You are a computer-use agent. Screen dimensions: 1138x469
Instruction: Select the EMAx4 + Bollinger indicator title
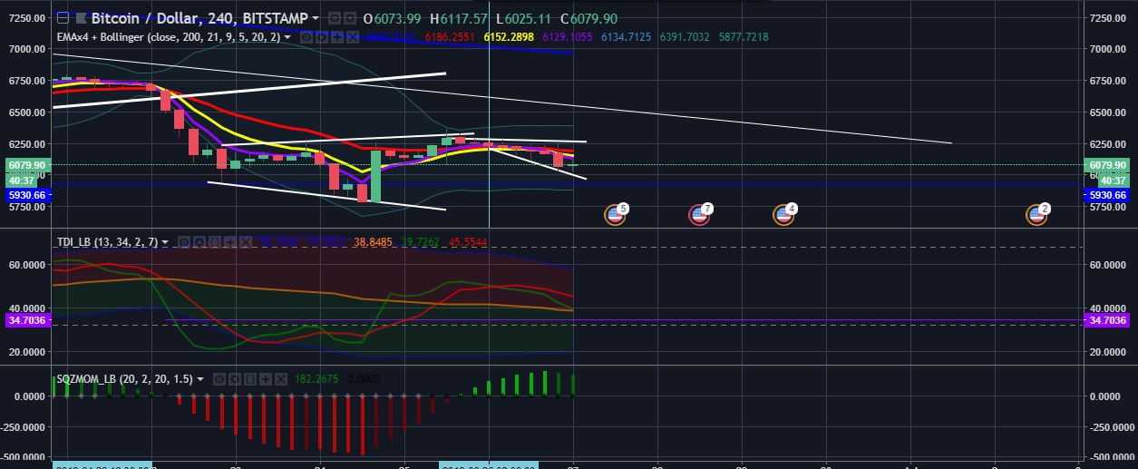168,37
